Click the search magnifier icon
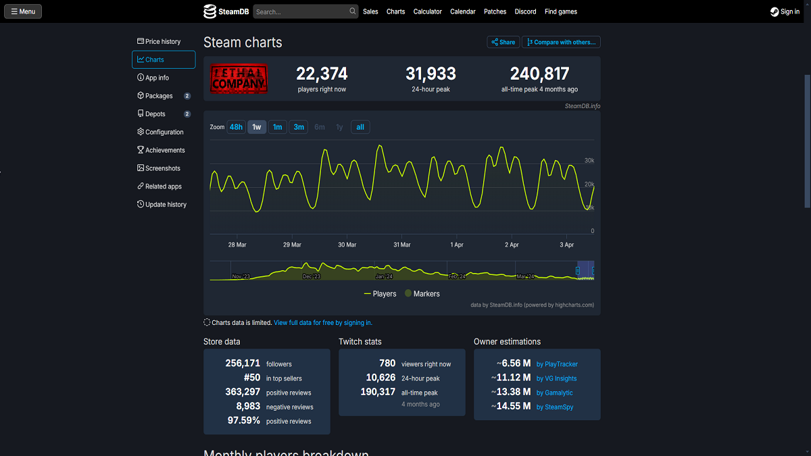Viewport: 811px width, 456px height. [353, 11]
